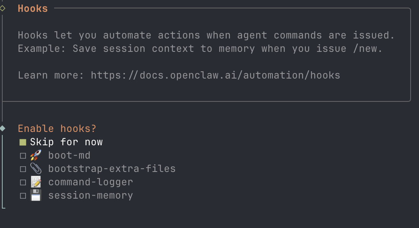Click the hollow diamond marker beside Hooks header
The image size is (419, 228).
[x=3, y=8]
